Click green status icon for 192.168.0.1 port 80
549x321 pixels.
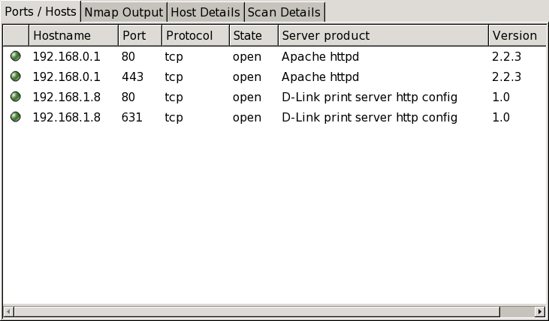coord(15,56)
